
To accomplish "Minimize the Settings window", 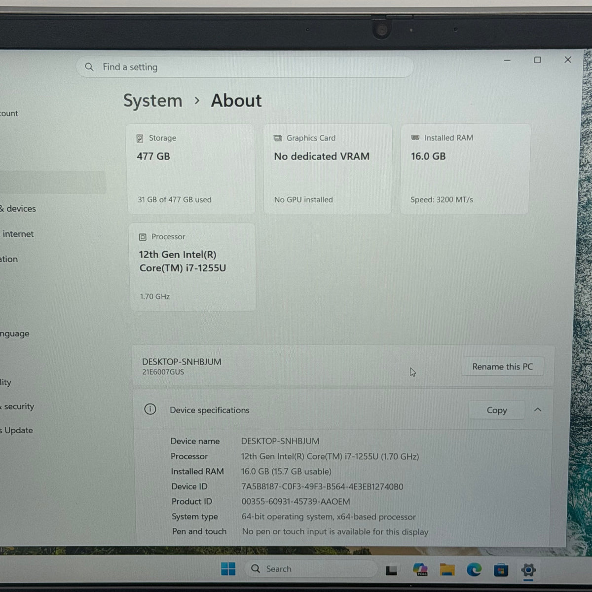I will pos(507,60).
